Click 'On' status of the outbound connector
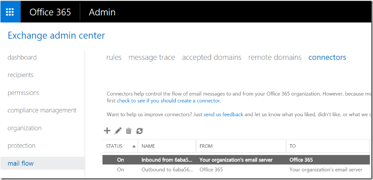Image resolution: width=373 pixels, height=180 pixels. point(121,170)
